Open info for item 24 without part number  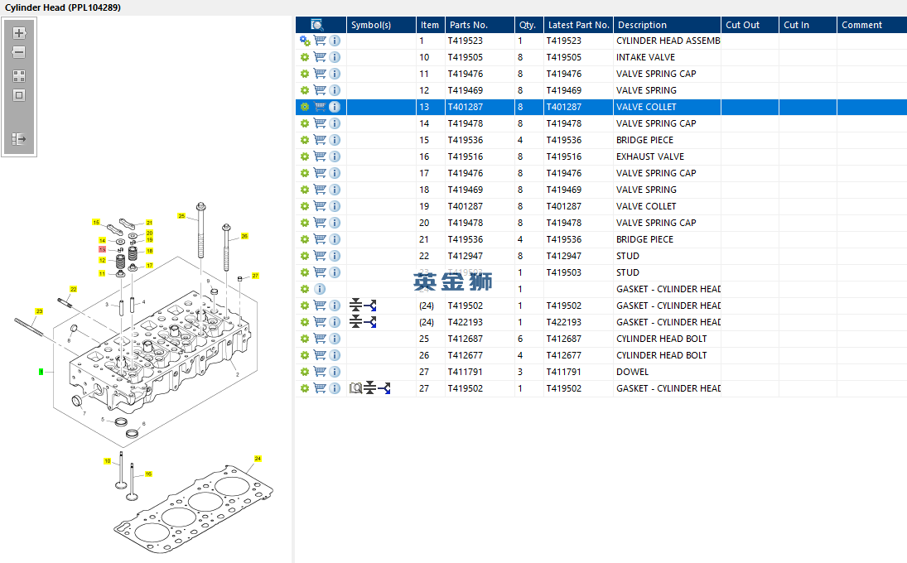pos(320,289)
